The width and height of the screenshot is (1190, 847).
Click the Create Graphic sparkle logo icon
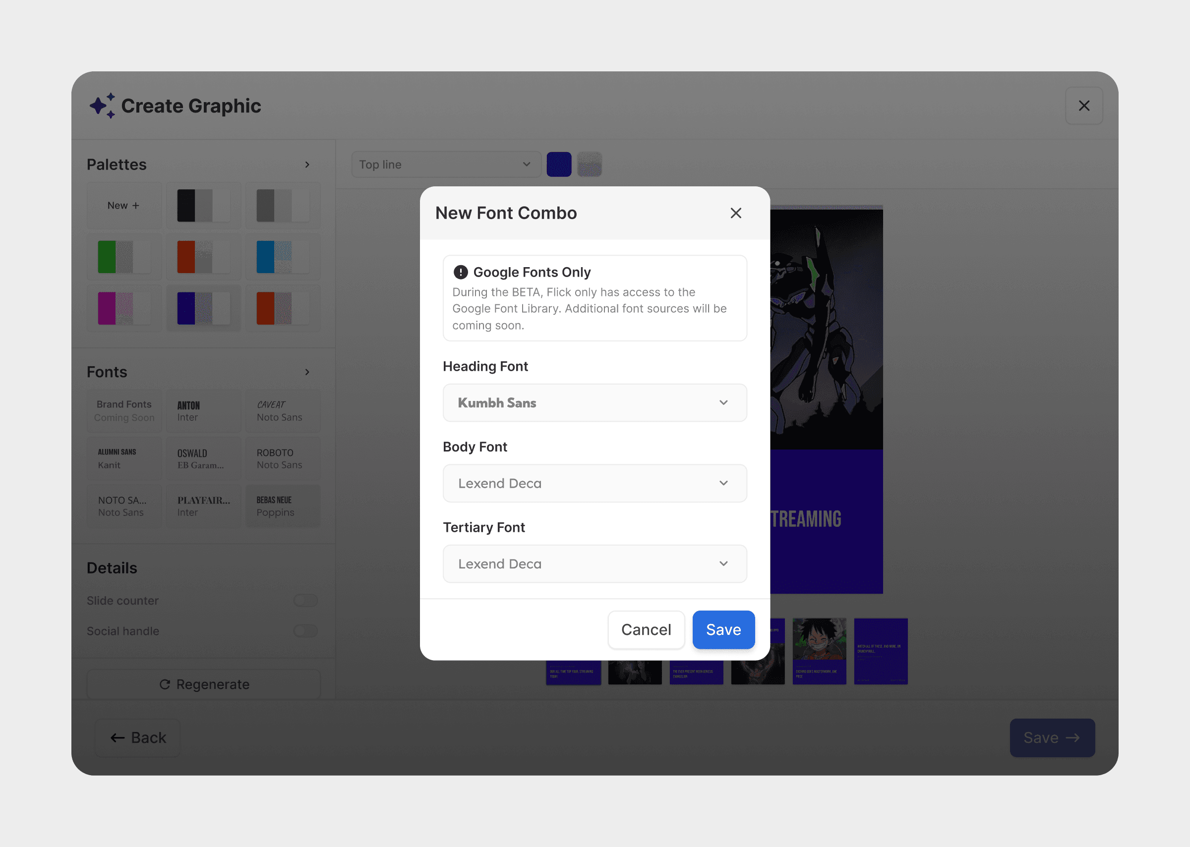coord(102,106)
